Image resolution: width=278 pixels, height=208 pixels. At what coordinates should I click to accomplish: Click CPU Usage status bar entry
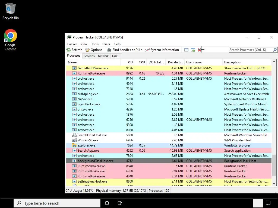[79, 191]
